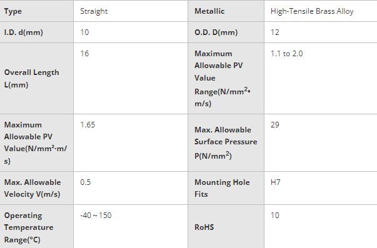Click Maximum Allowable PV Value Range label
Image resolution: width=377 pixels, height=248 pixels.
click(x=223, y=78)
